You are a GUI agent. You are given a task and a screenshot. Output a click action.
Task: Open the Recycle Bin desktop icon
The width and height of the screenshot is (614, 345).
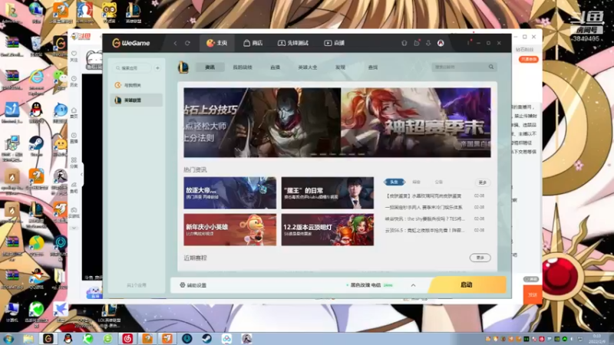tap(36, 47)
